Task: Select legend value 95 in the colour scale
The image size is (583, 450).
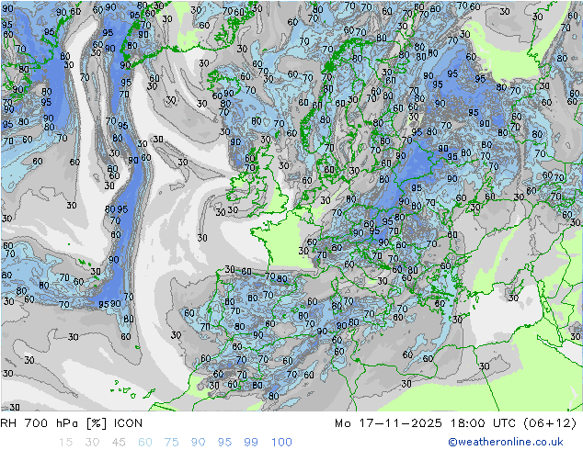Action: [x=224, y=443]
